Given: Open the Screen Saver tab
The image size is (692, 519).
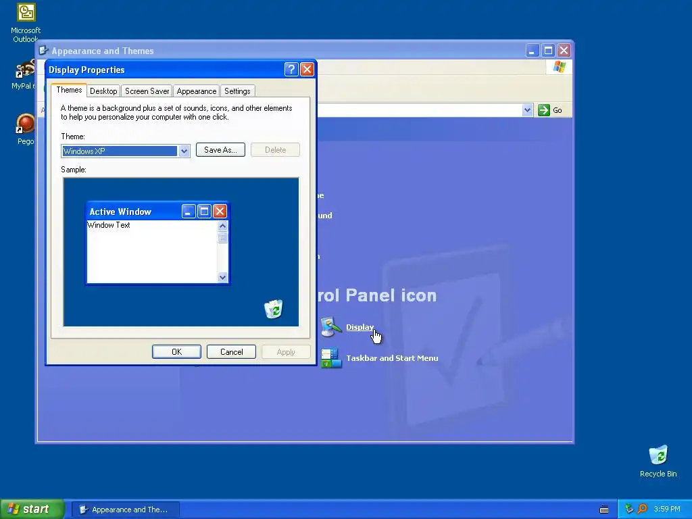Looking at the screenshot, I should pos(147,91).
